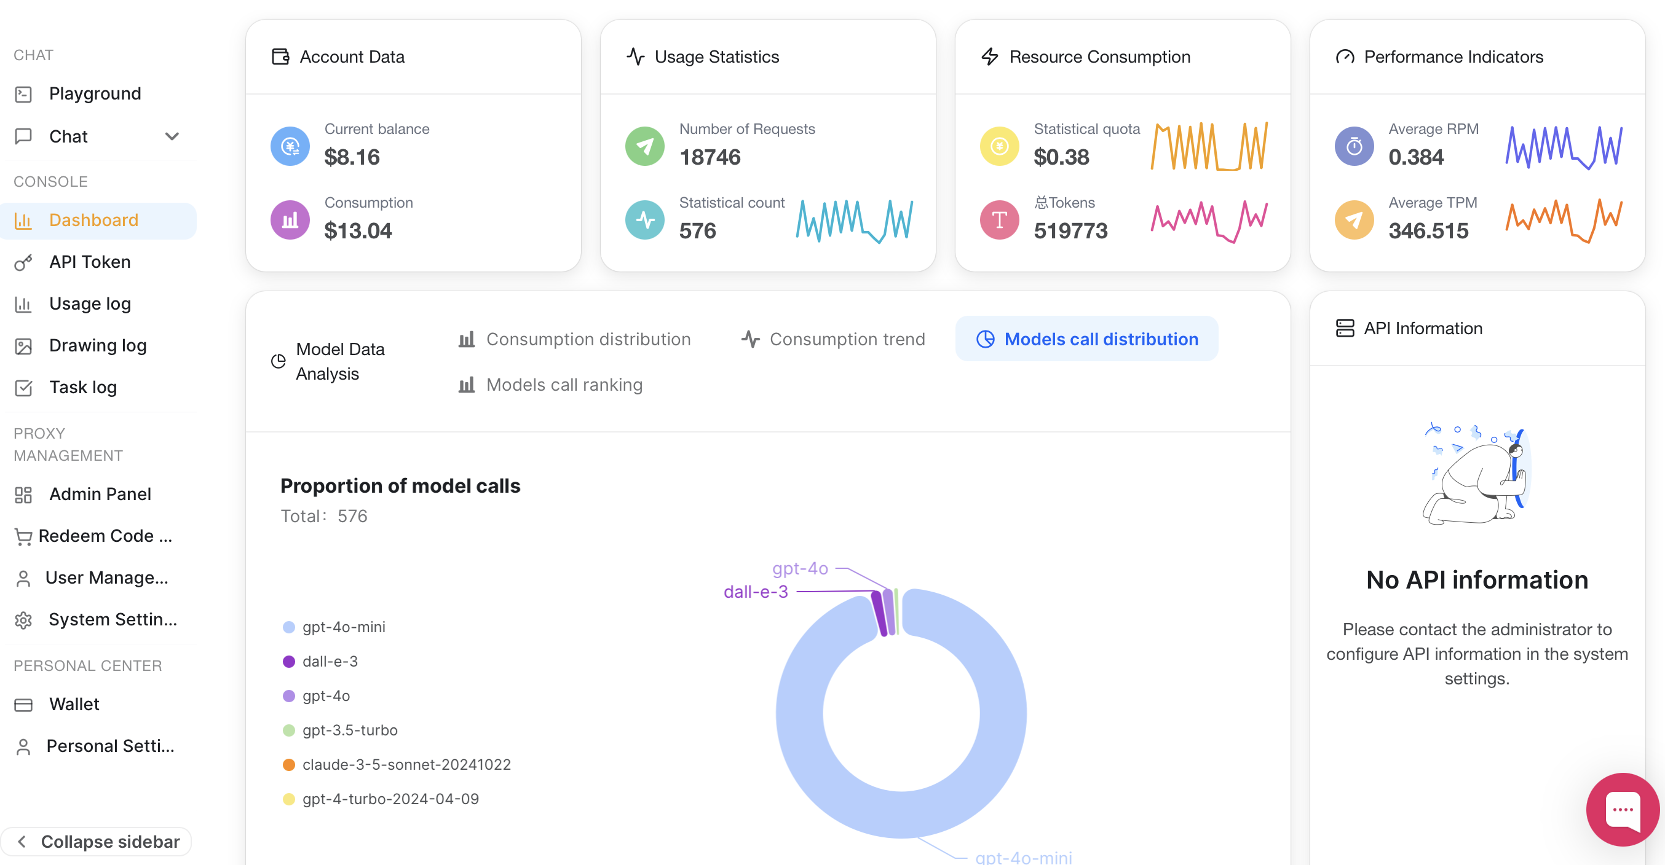Image resolution: width=1665 pixels, height=865 pixels.
Task: Expand the Chat submenu chevron
Action: pyautogui.click(x=172, y=136)
